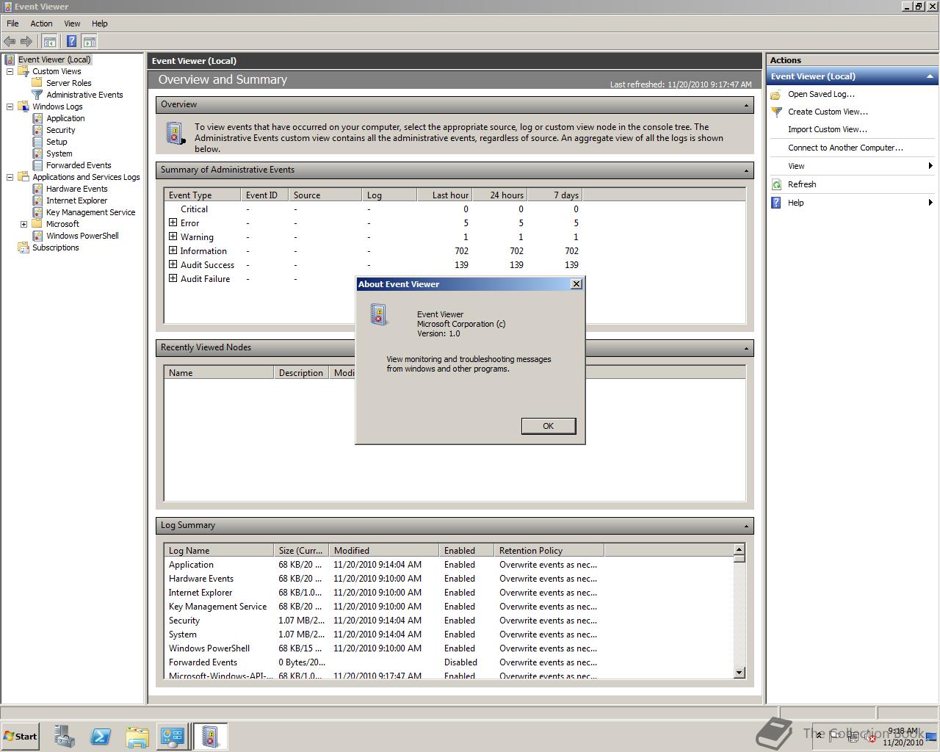Click the green Refresh icon in Actions
Screen dimensions: 940x752
(776, 184)
